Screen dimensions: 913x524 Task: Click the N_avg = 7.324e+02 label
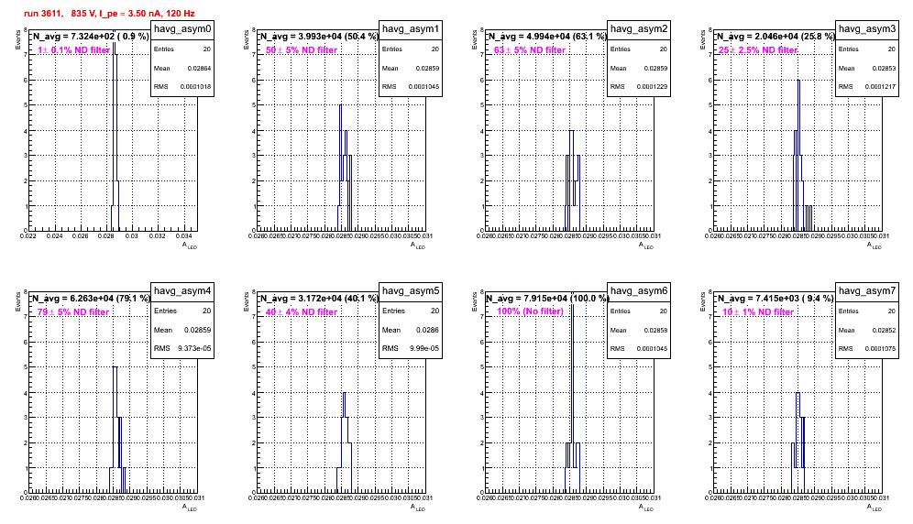pos(90,36)
